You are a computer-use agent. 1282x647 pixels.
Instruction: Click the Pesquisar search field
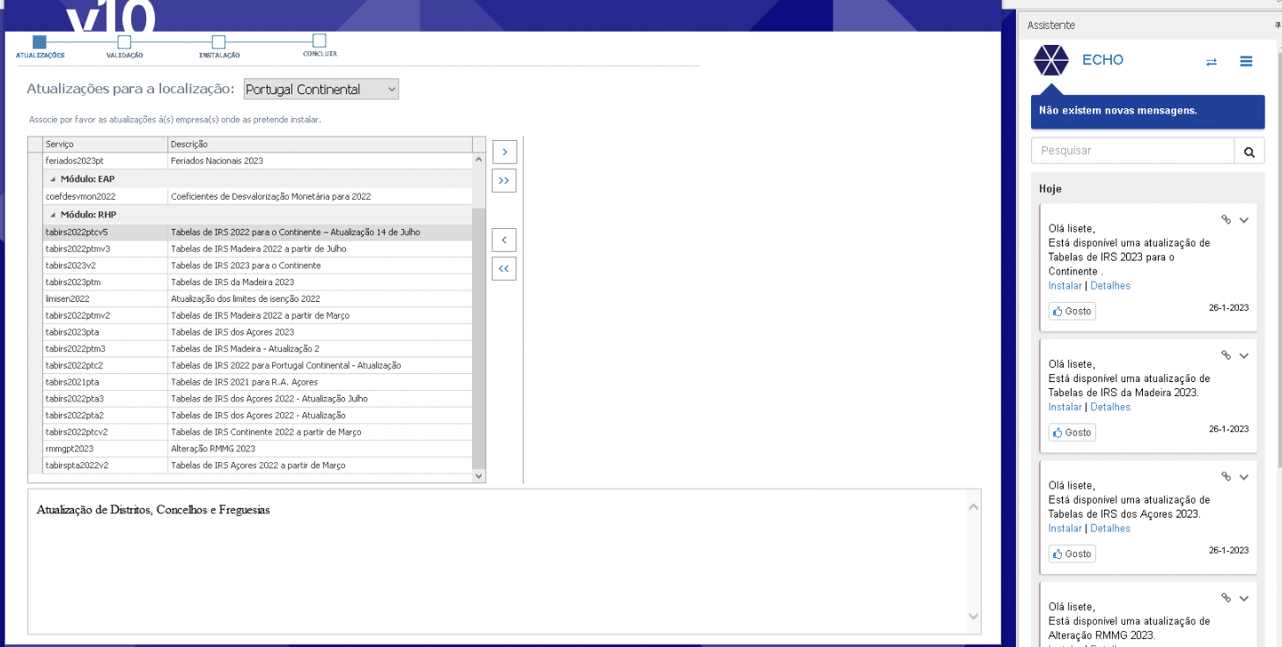tap(1132, 151)
